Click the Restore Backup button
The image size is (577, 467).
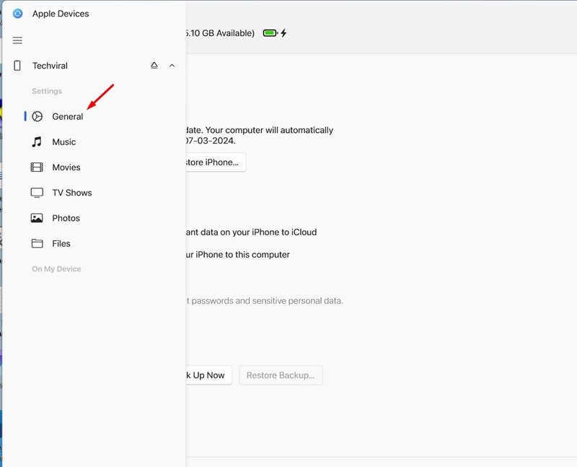click(281, 375)
